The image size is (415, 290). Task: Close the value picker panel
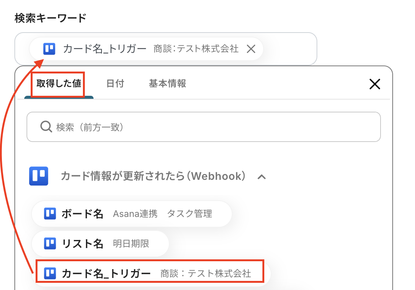(x=374, y=84)
